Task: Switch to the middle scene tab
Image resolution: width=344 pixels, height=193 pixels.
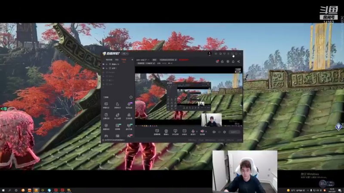Action: (117, 60)
